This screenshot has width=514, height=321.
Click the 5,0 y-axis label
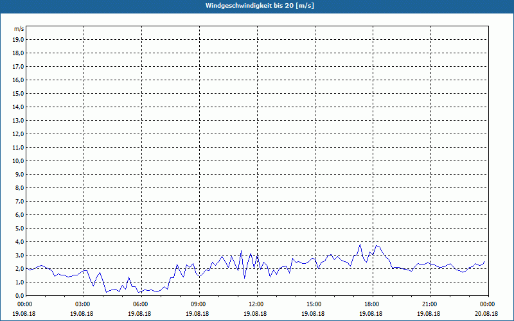(20, 229)
